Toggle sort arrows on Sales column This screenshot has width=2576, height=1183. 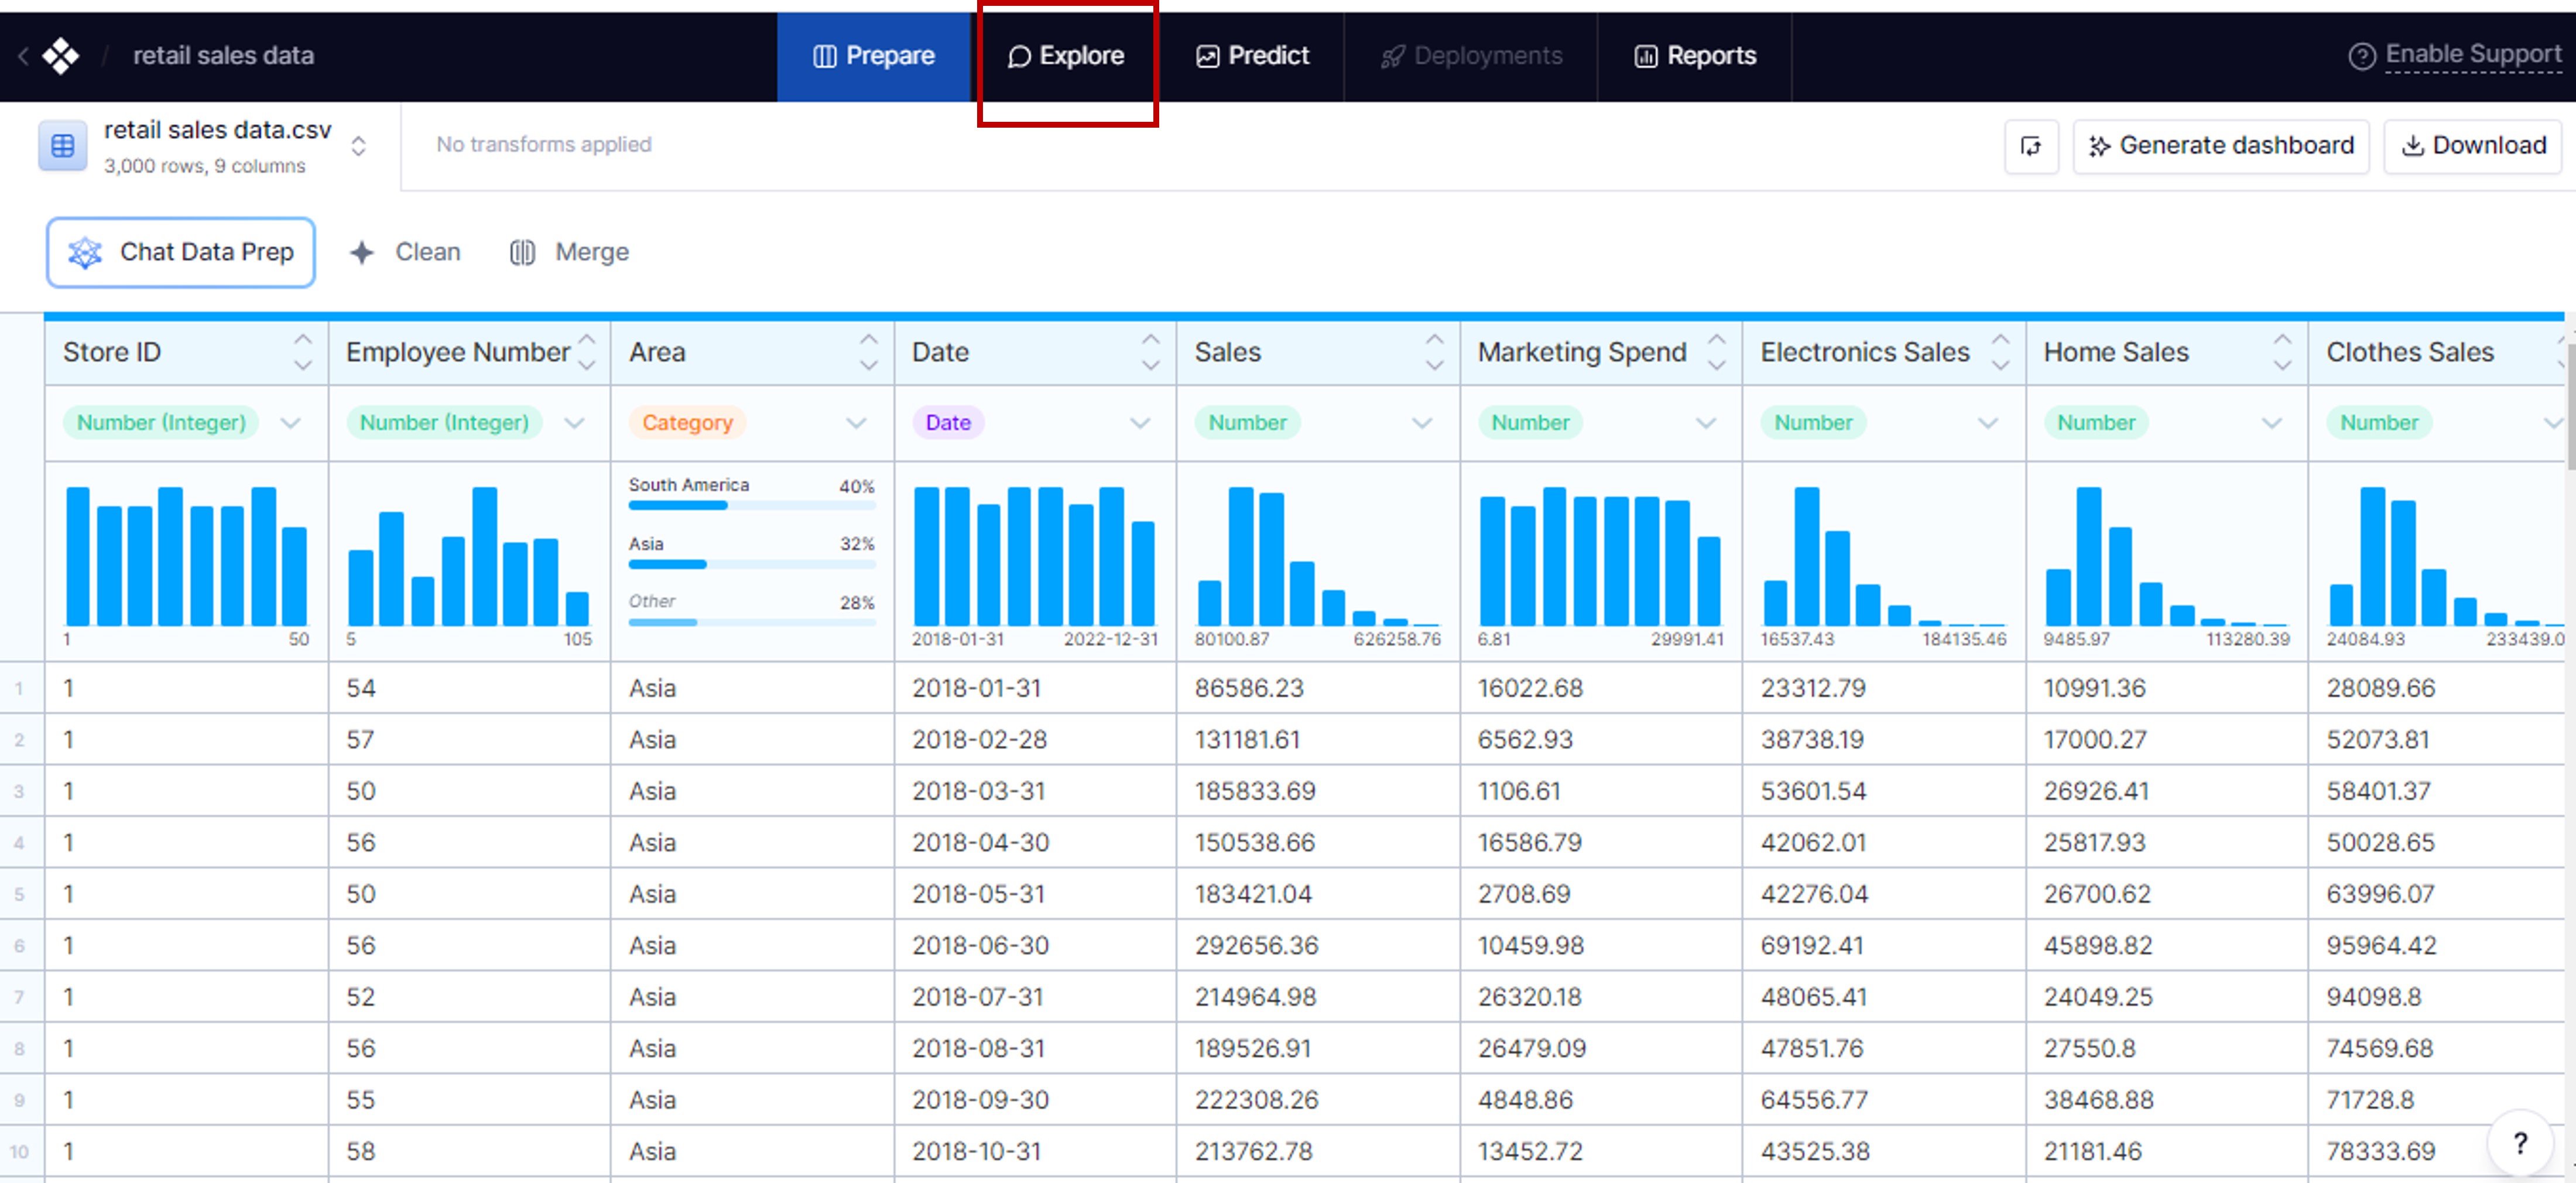pos(1434,352)
